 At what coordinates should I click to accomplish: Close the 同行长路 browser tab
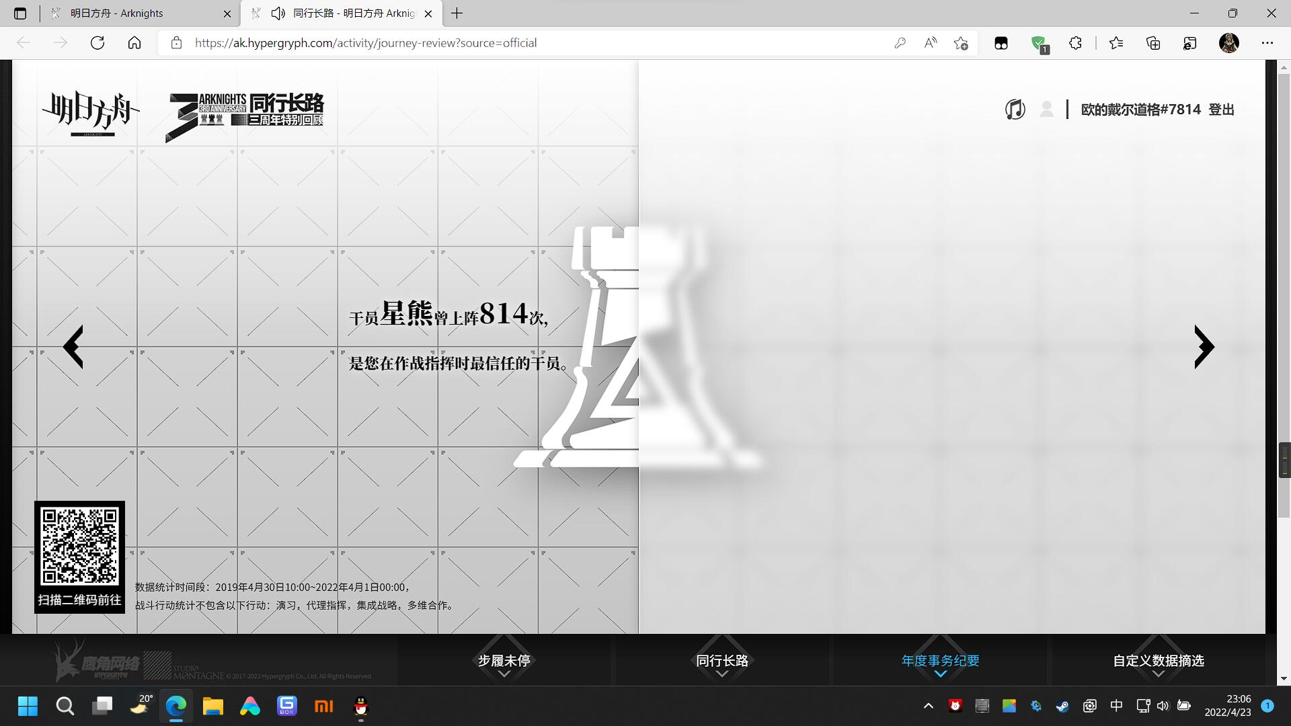coord(428,13)
